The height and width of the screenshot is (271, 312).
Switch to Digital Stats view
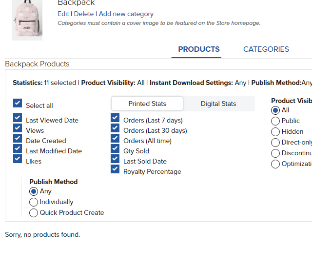pos(218,104)
